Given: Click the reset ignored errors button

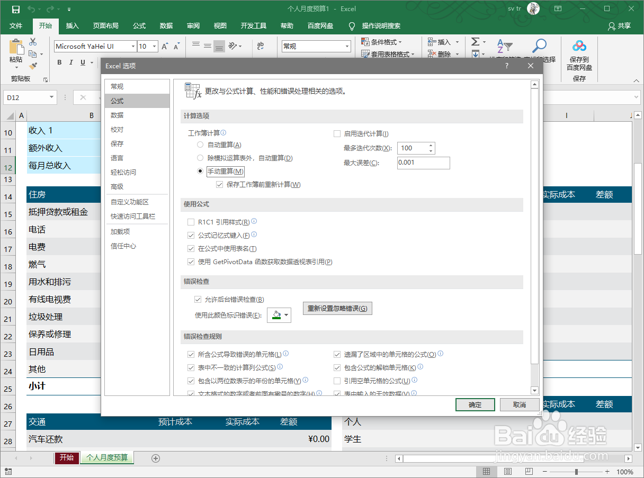Looking at the screenshot, I should click(x=337, y=308).
